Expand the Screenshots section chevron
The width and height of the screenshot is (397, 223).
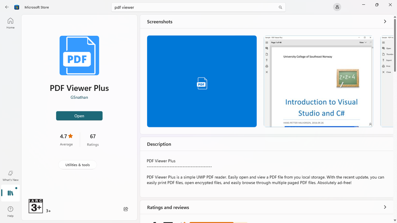click(385, 21)
